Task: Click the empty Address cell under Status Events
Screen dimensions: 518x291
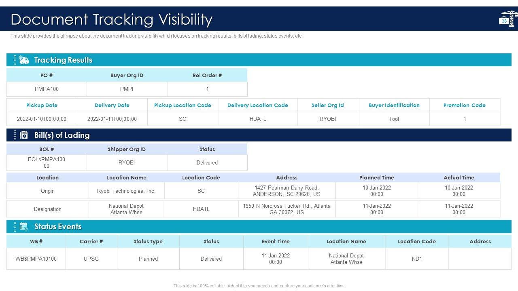Action: 480,259
